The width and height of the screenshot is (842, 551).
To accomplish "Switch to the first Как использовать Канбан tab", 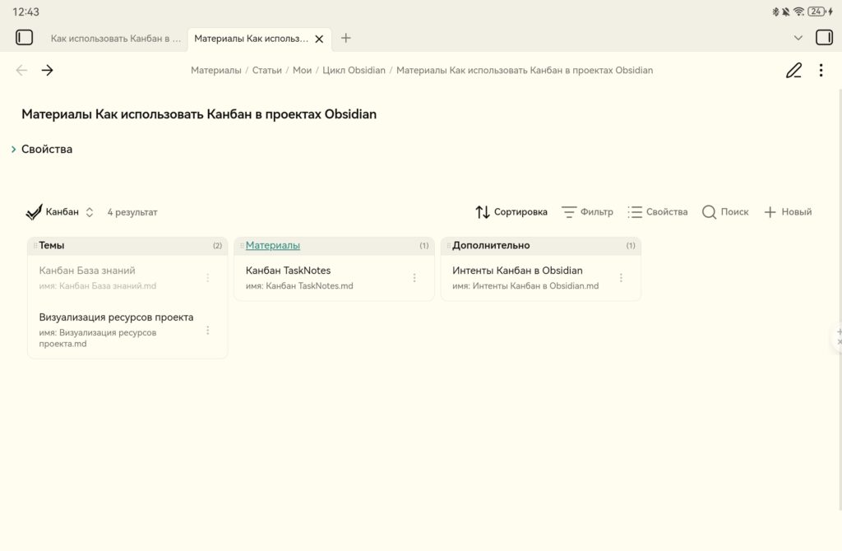I will pyautogui.click(x=115, y=39).
